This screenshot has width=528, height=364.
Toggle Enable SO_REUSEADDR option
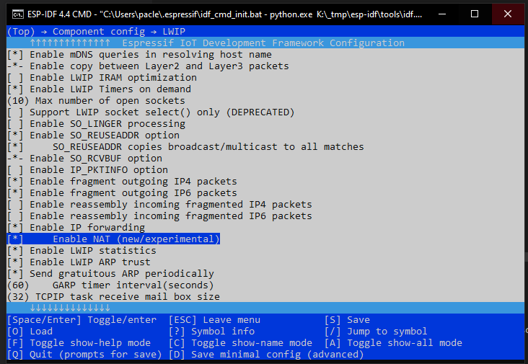point(93,136)
